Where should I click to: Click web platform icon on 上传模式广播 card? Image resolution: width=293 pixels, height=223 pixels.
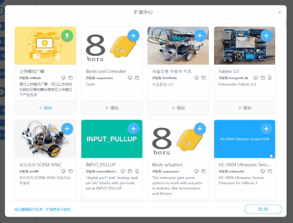point(71,78)
